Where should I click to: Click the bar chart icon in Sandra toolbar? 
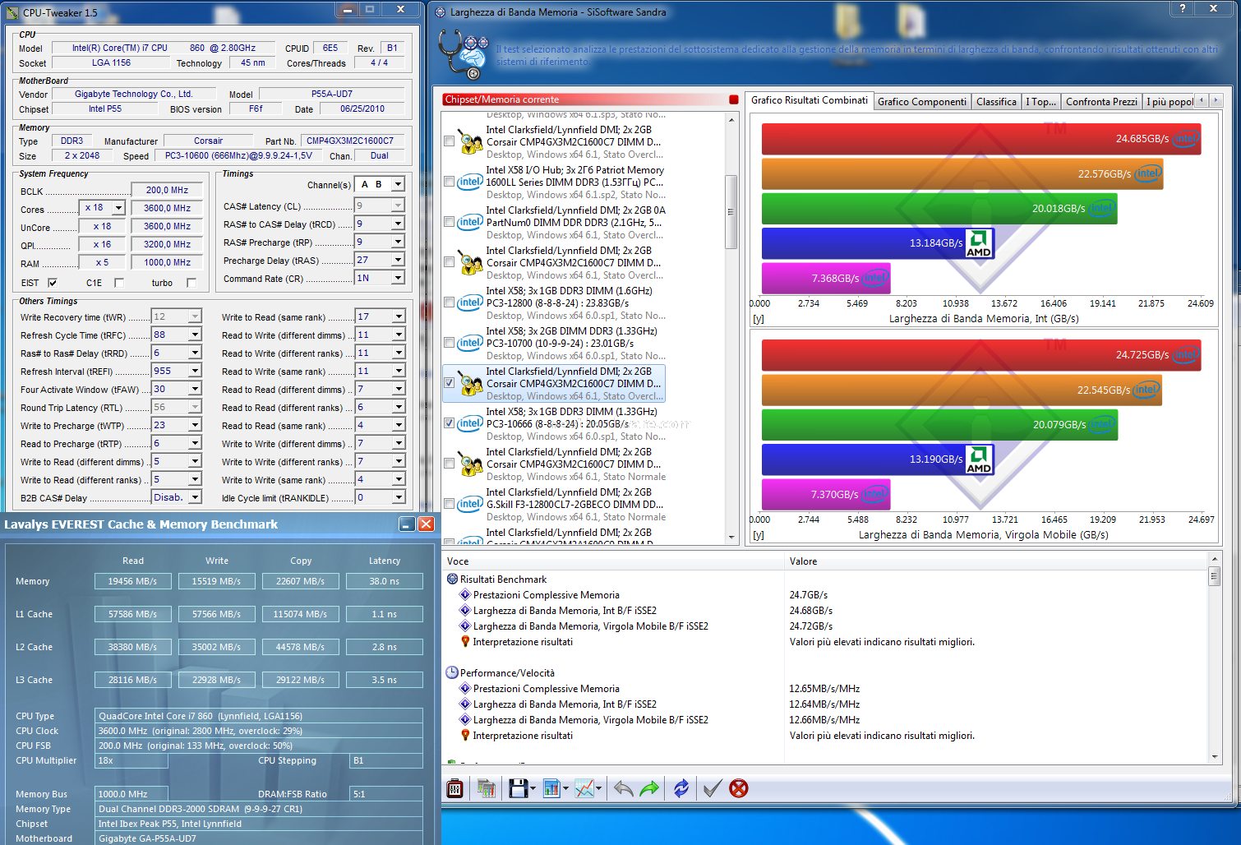pyautogui.click(x=551, y=789)
